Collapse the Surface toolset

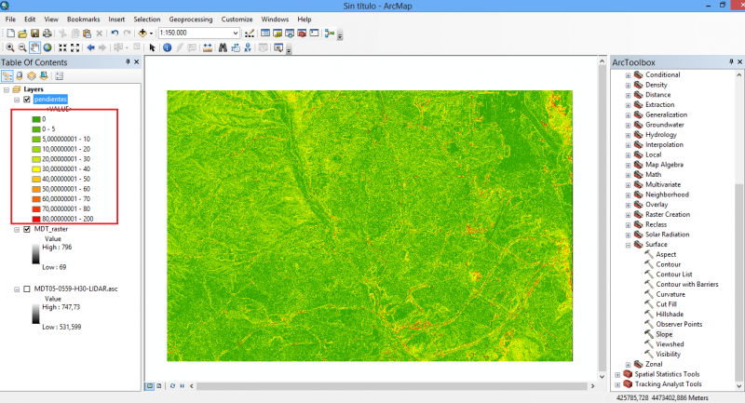coord(628,246)
